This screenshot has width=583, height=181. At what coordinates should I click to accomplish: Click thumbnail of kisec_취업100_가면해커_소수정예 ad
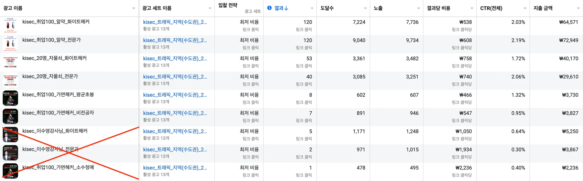pos(10,171)
